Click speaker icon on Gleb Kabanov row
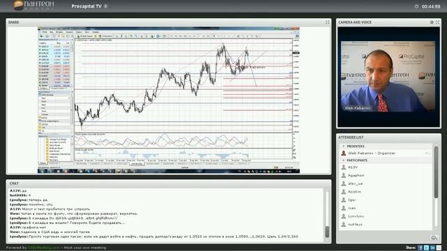This screenshot has height=251, width=447. 427,153
